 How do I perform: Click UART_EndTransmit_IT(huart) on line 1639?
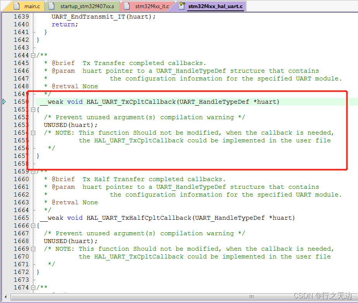tap(104, 17)
